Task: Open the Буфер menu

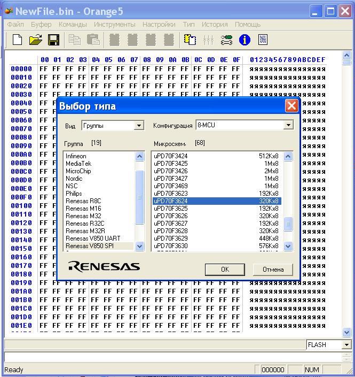Action: (x=41, y=25)
